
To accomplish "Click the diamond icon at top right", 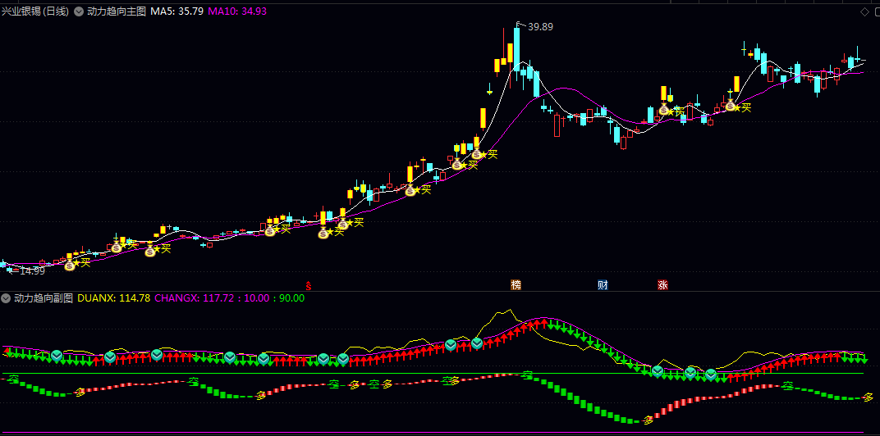I will 864,12.
